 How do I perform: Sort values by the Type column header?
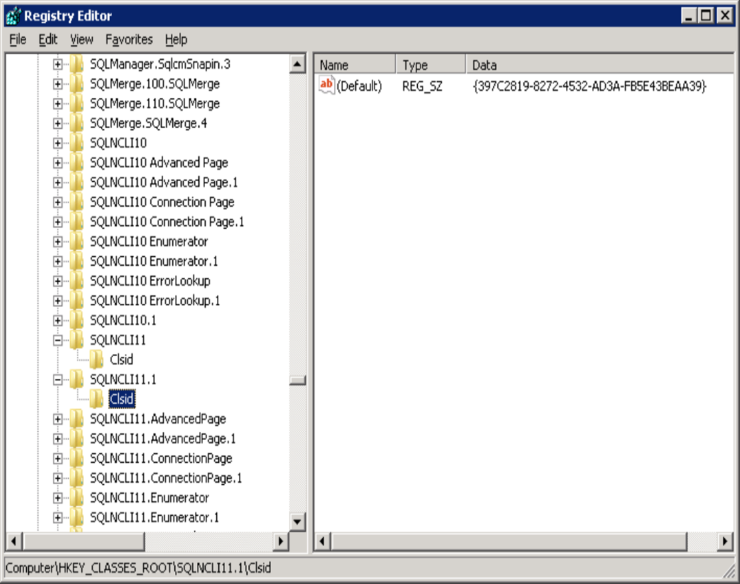pos(430,65)
